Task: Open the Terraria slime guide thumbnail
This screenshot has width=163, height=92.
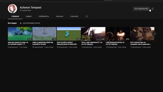Action: (44, 34)
